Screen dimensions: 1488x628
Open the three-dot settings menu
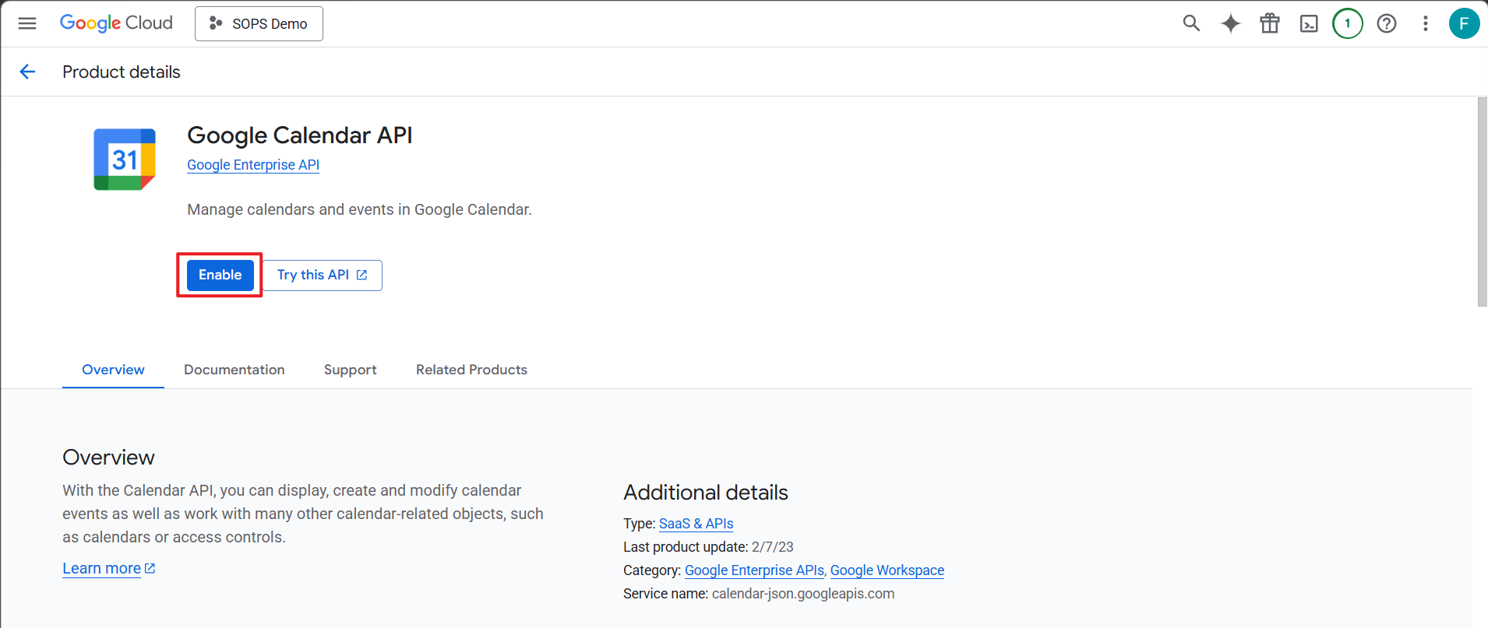(1426, 23)
